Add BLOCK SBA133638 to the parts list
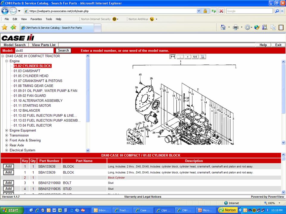The image size is (286, 214). pos(9,166)
